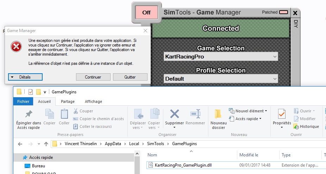
Task: Switch to the Partage ribbon tab
Action: click(x=68, y=101)
